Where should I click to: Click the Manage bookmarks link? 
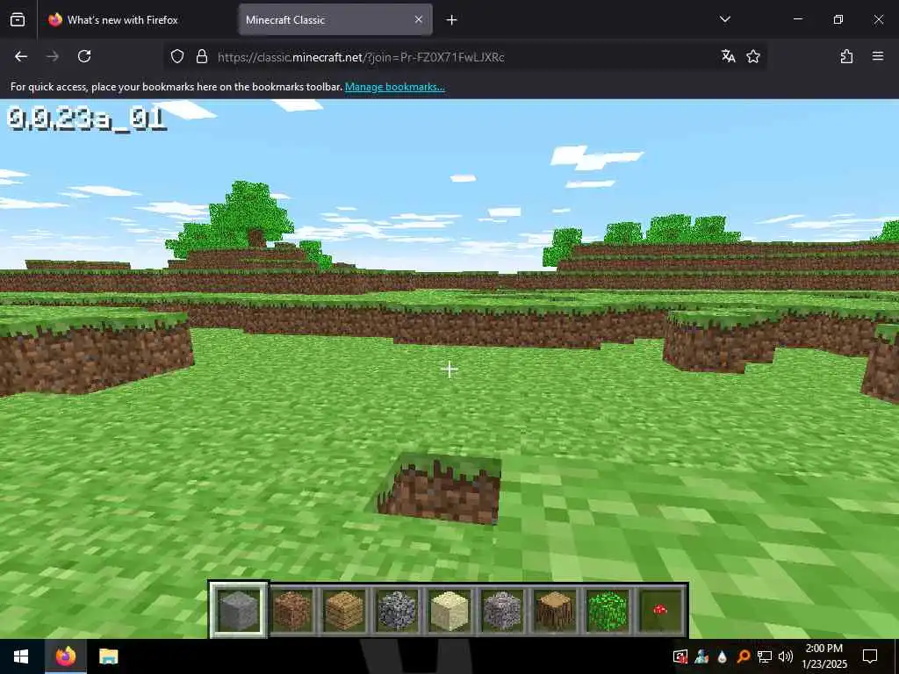394,87
